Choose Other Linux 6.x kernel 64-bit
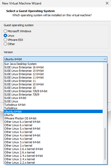The height and width of the screenshot is (166, 111). pyautogui.click(x=53, y=122)
